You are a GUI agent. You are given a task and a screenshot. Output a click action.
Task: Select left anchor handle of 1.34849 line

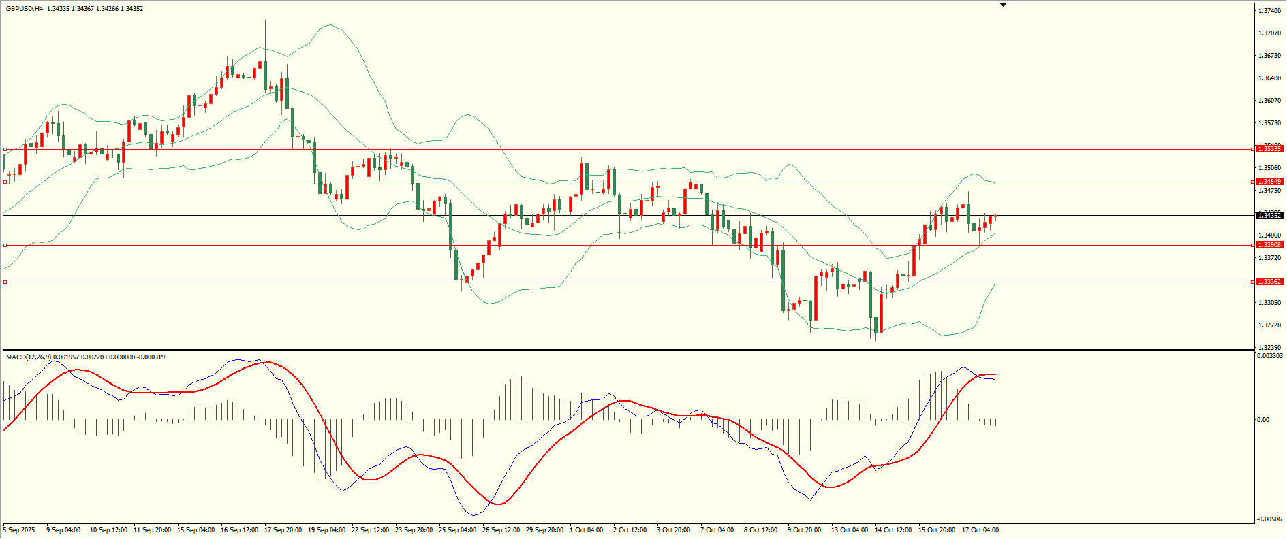click(5, 182)
